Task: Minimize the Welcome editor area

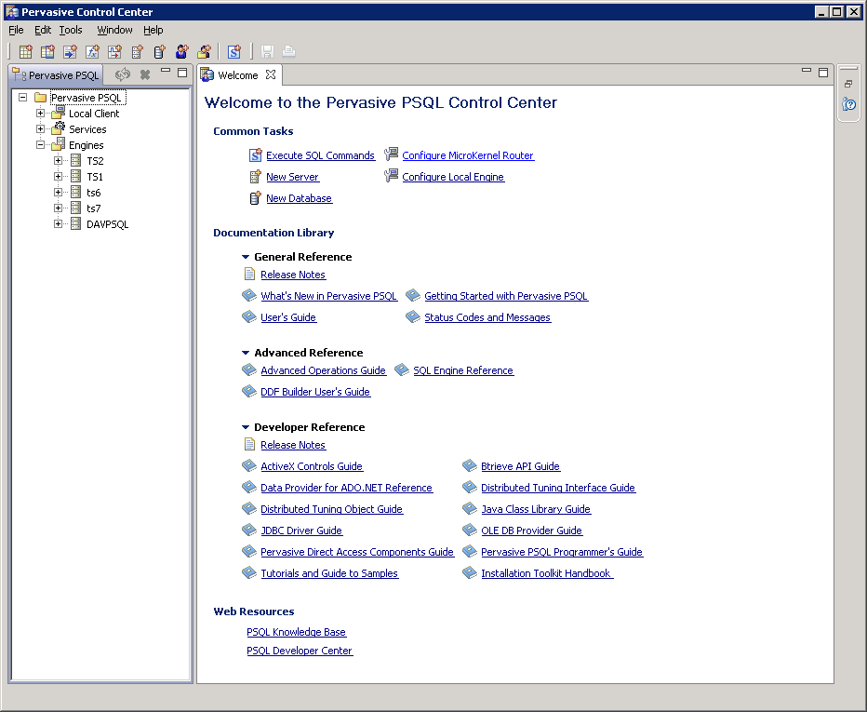Action: coord(807,70)
